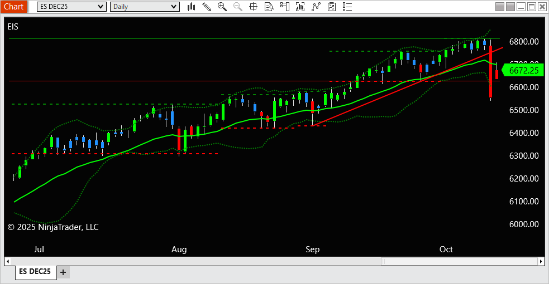This screenshot has height=284, width=549.
Task: Minimize the chart window
Action: click(521, 7)
